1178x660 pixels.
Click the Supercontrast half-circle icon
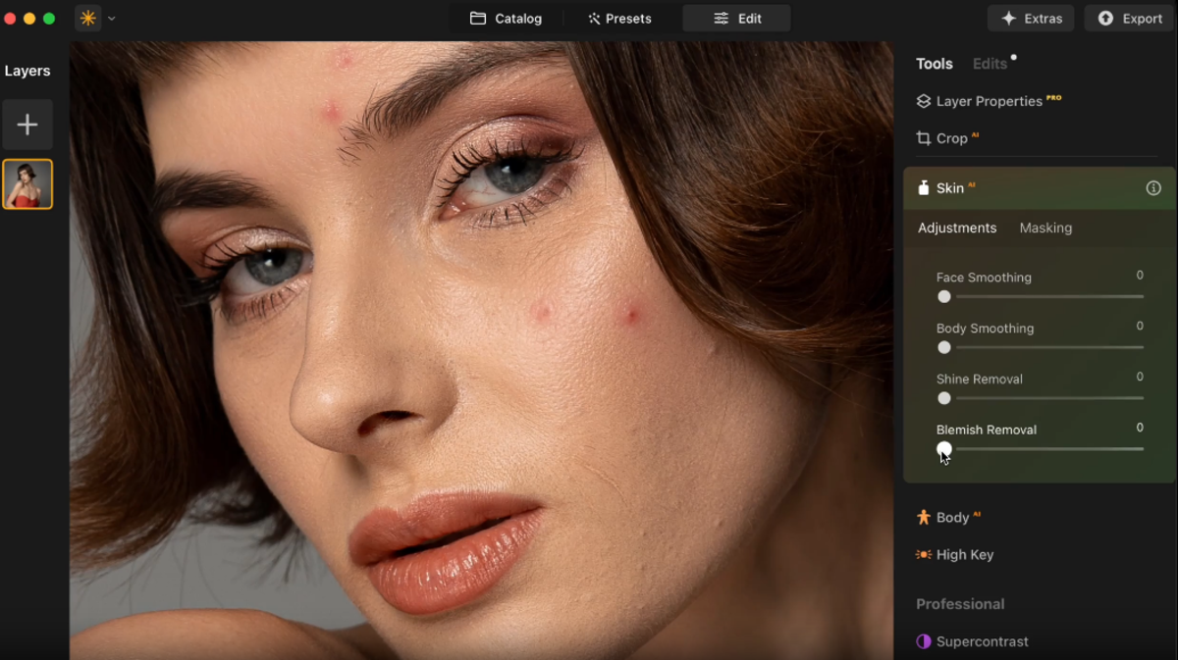pos(924,641)
